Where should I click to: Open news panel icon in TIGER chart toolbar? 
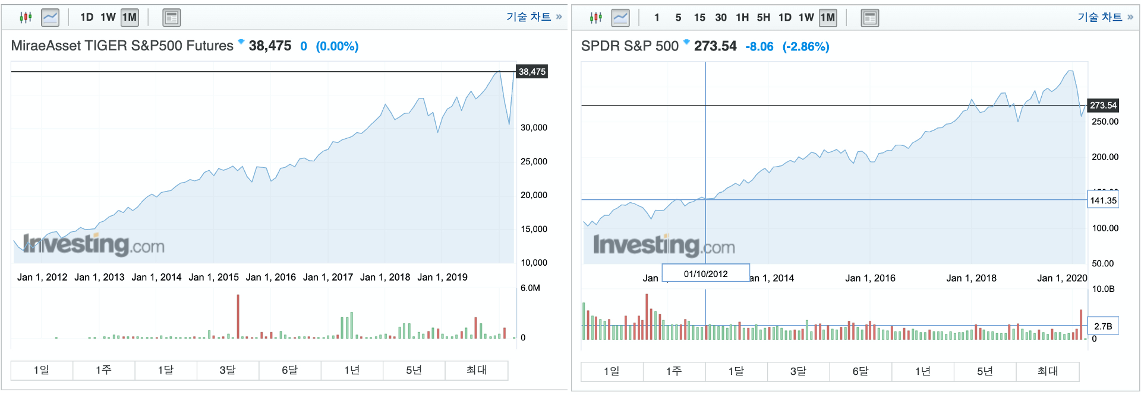(x=172, y=18)
